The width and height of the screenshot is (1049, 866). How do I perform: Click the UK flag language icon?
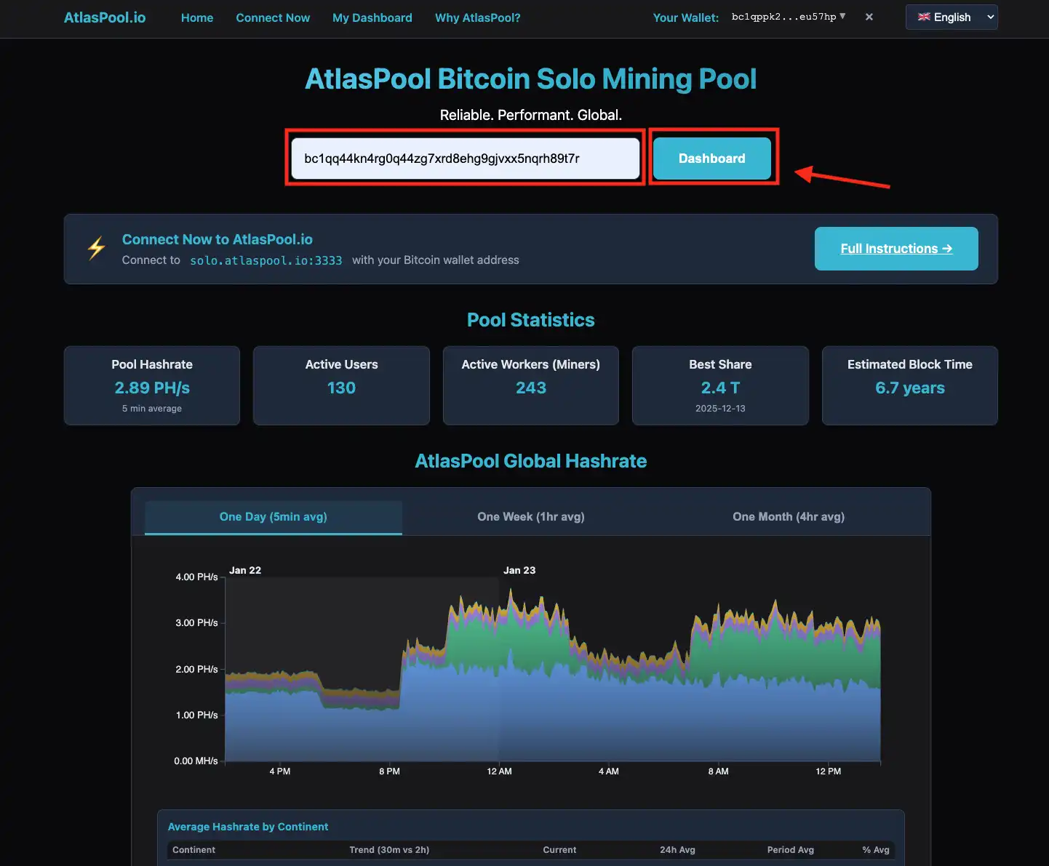coord(924,17)
